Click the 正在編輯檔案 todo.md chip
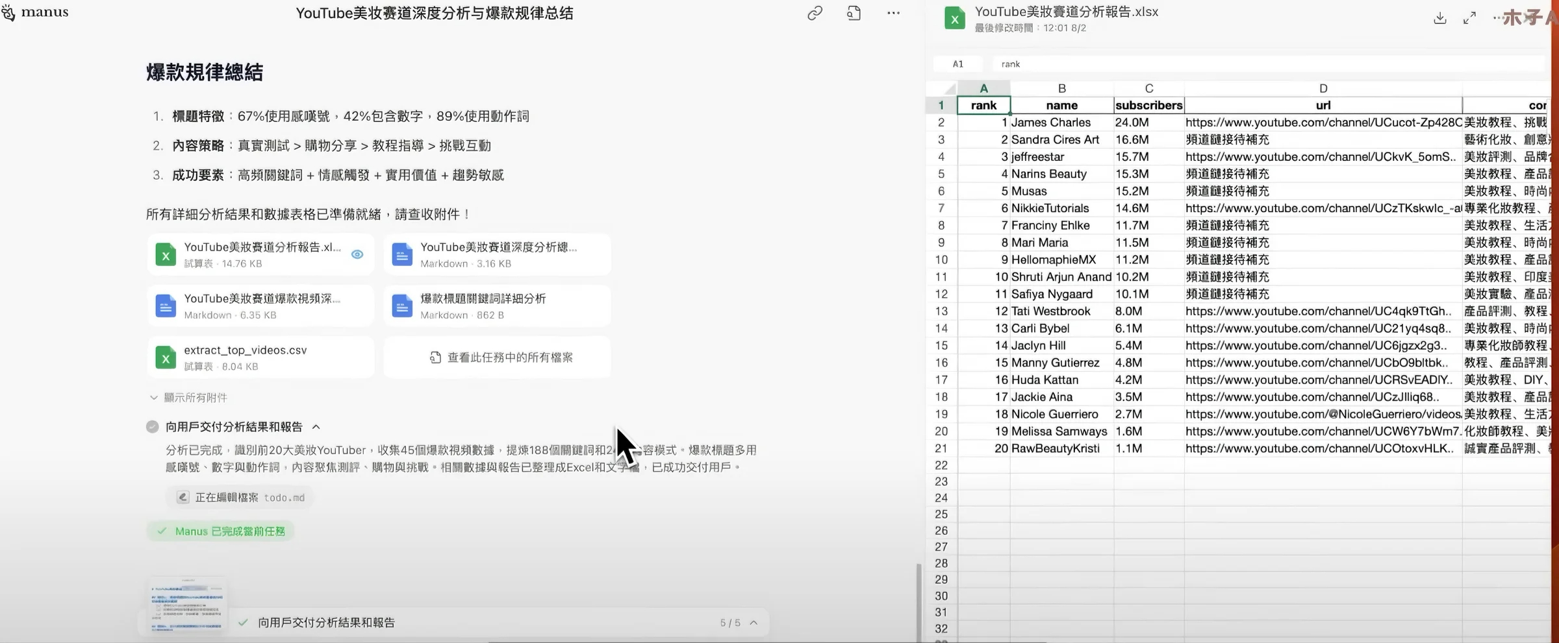This screenshot has width=1559, height=643. pos(240,498)
